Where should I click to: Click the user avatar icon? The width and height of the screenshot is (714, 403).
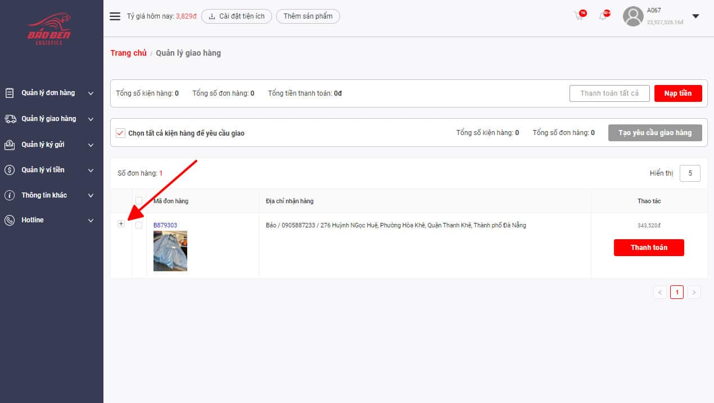coord(633,16)
